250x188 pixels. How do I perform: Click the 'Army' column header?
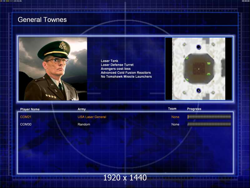click(x=82, y=109)
